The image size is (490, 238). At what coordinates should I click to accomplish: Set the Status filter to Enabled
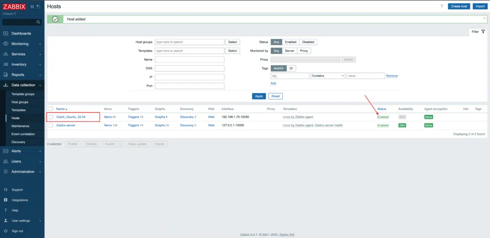click(x=290, y=42)
